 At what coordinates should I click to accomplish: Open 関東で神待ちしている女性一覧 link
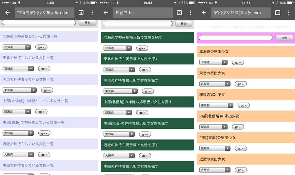point(28,79)
